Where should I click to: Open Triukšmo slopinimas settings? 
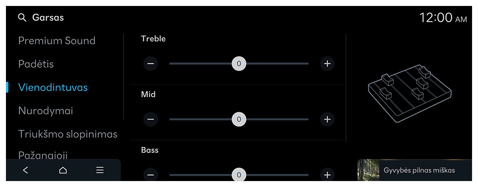pyautogui.click(x=68, y=134)
